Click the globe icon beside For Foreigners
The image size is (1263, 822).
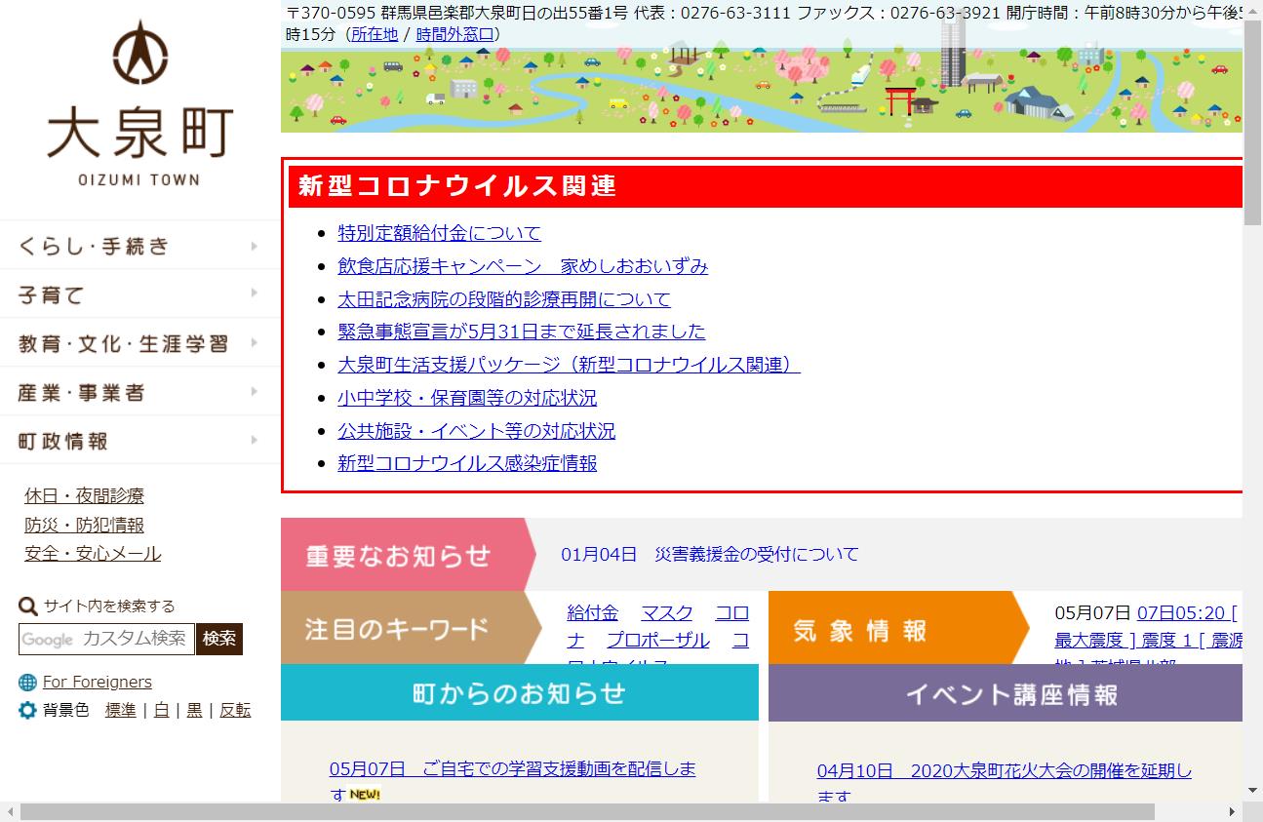point(26,682)
